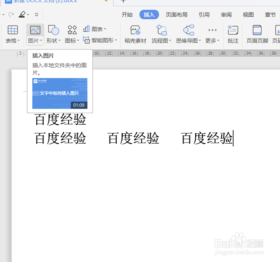Click the Shapes (形状) icon
280x262 pixels.
53,30
